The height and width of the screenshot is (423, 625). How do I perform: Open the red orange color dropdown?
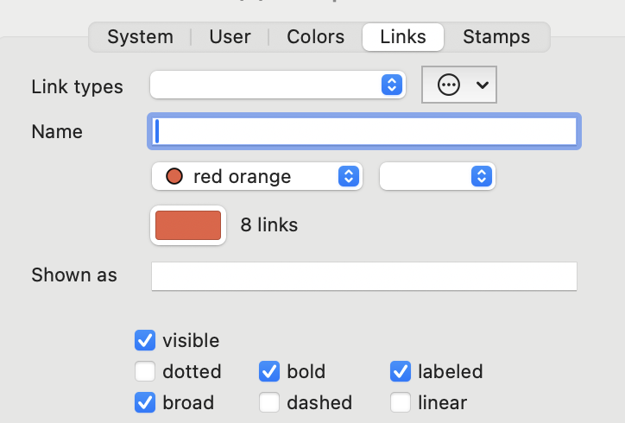(x=257, y=176)
